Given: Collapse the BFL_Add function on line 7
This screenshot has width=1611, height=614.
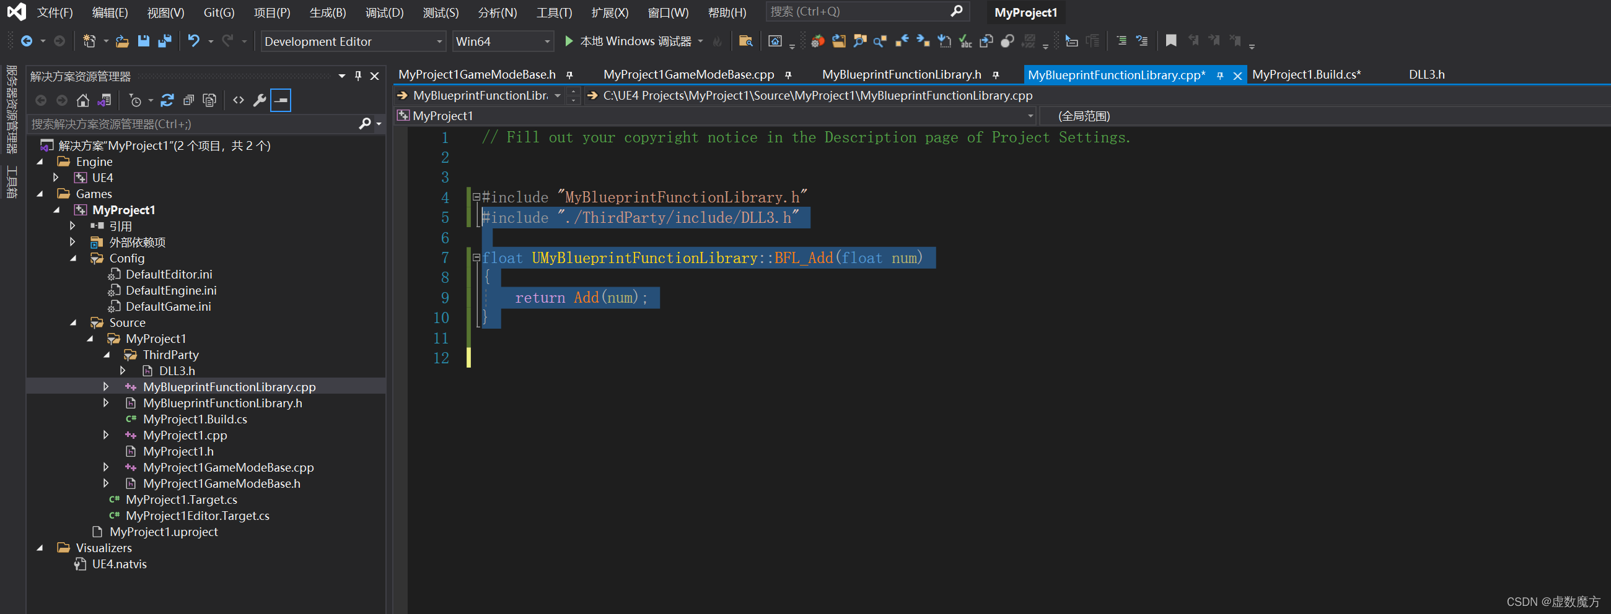Looking at the screenshot, I should pos(476,257).
